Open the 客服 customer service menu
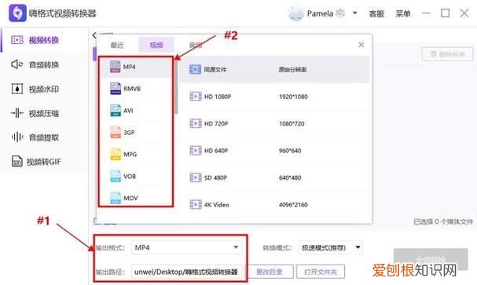The width and height of the screenshot is (477, 285). tap(376, 13)
